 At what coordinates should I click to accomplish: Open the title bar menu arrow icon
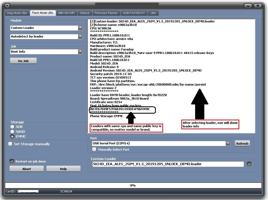(x=8, y=5)
